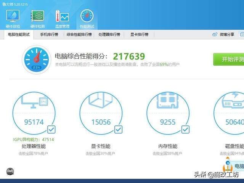
Task: Switch to 手机排行榜 tab
Action: 49,34
